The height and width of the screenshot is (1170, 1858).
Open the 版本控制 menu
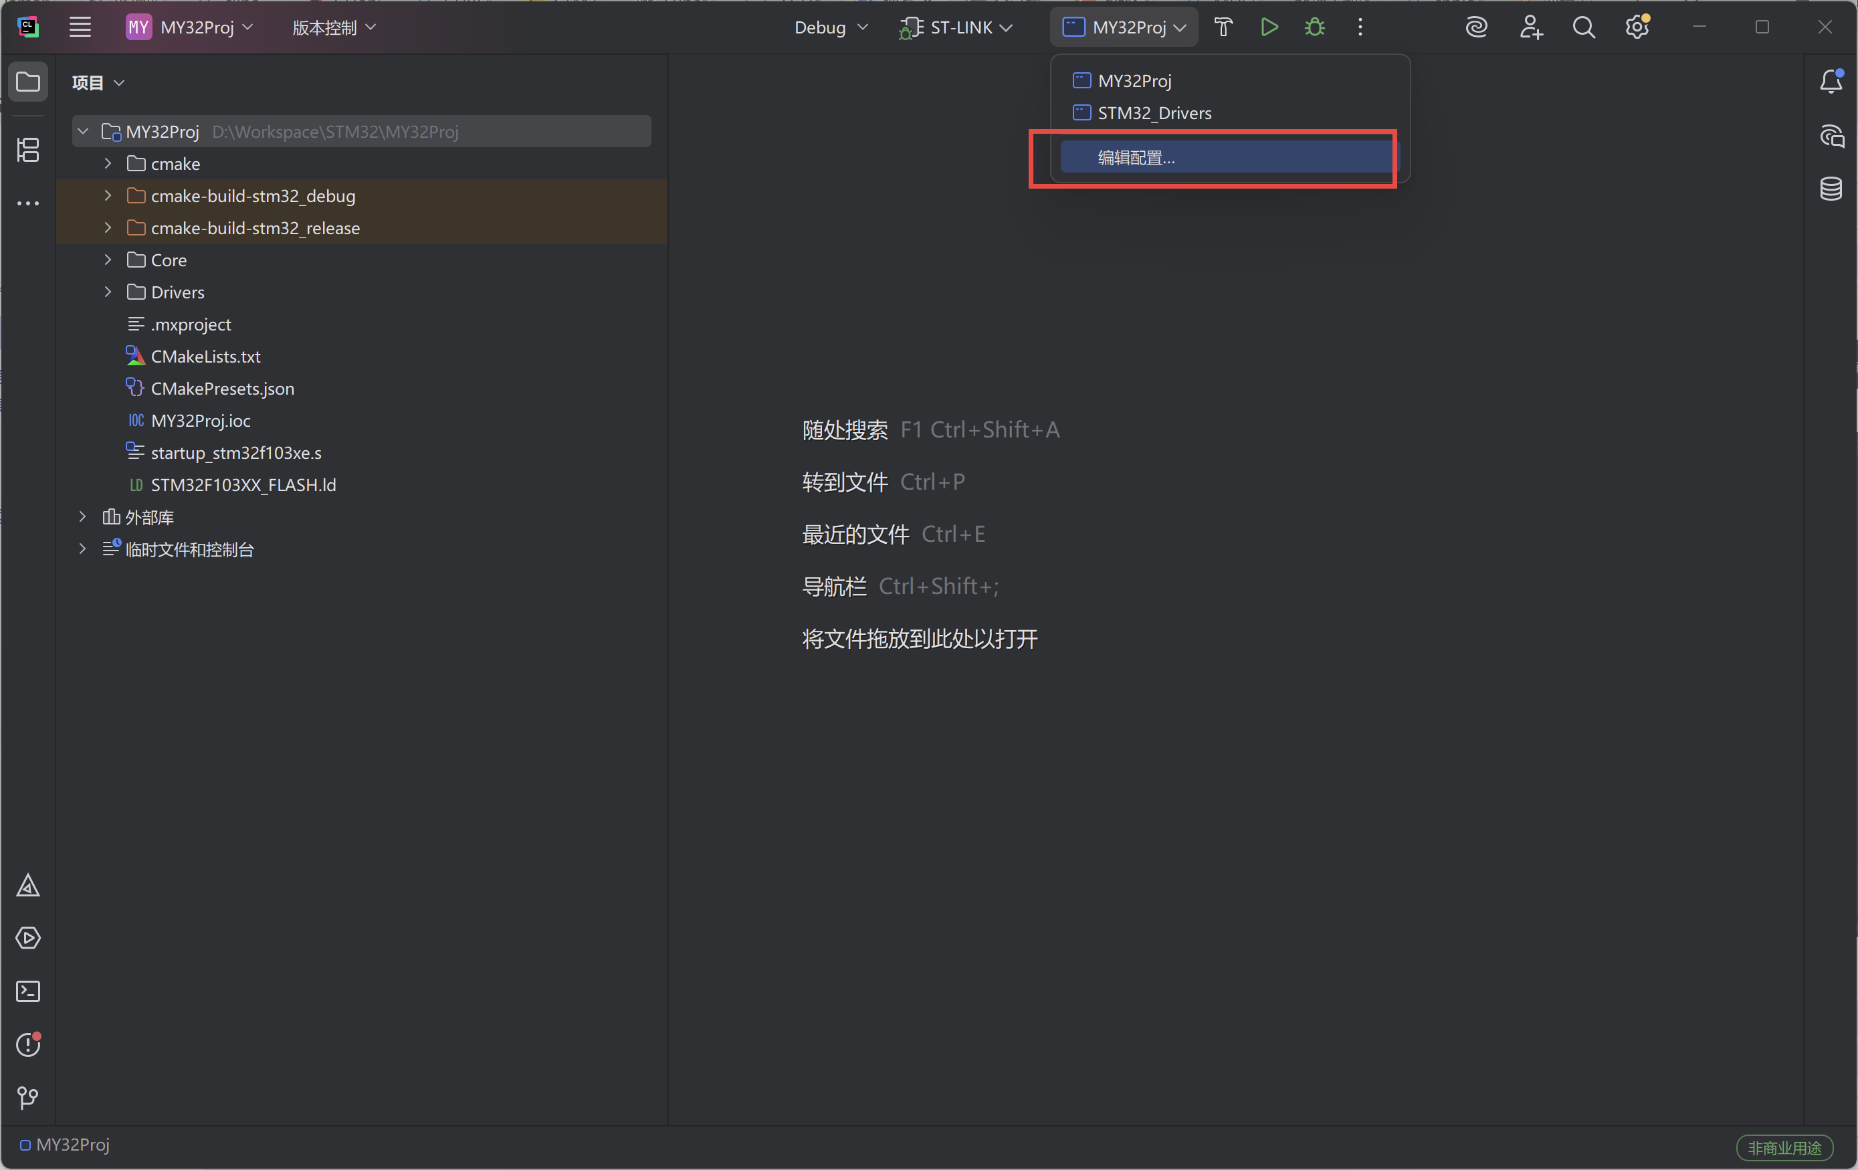tap(333, 28)
